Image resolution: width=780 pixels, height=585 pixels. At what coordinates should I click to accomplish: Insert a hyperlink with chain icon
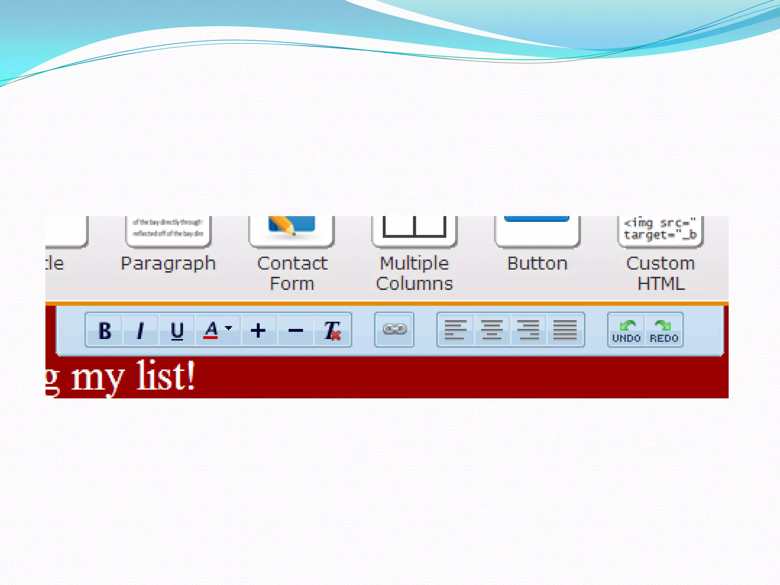click(x=394, y=329)
